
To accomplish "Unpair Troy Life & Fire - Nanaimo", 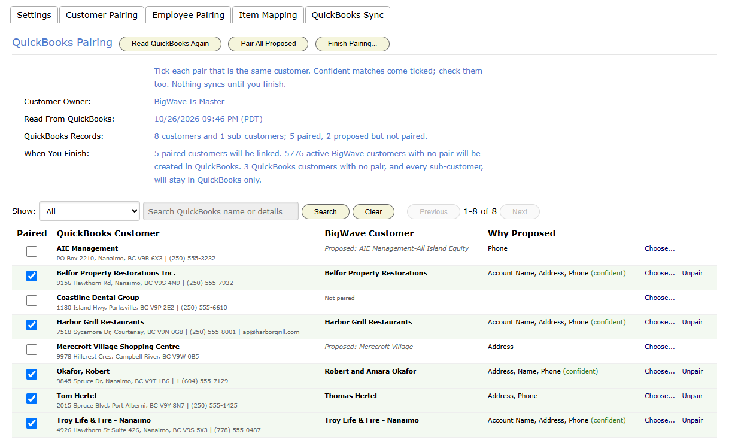I will (692, 420).
